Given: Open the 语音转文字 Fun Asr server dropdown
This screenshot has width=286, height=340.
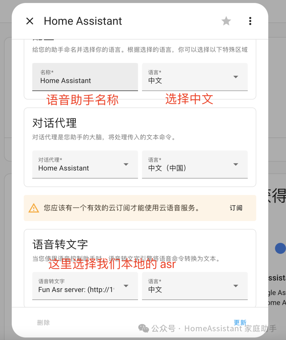Looking at the screenshot, I should point(85,286).
